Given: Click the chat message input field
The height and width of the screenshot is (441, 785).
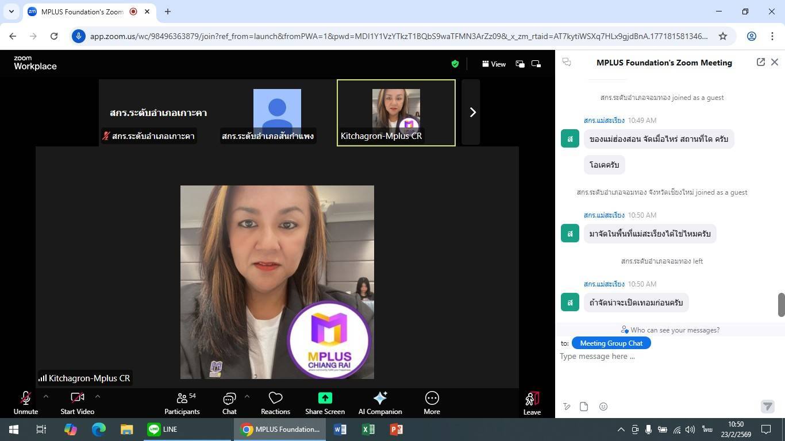Looking at the screenshot, I should click(x=661, y=357).
